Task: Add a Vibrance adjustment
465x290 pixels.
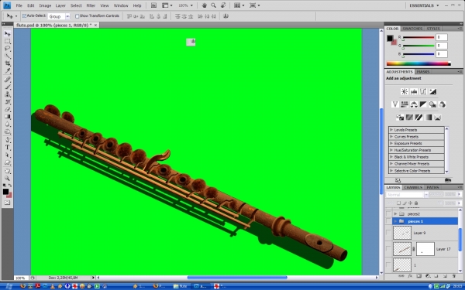Action: pos(394,104)
